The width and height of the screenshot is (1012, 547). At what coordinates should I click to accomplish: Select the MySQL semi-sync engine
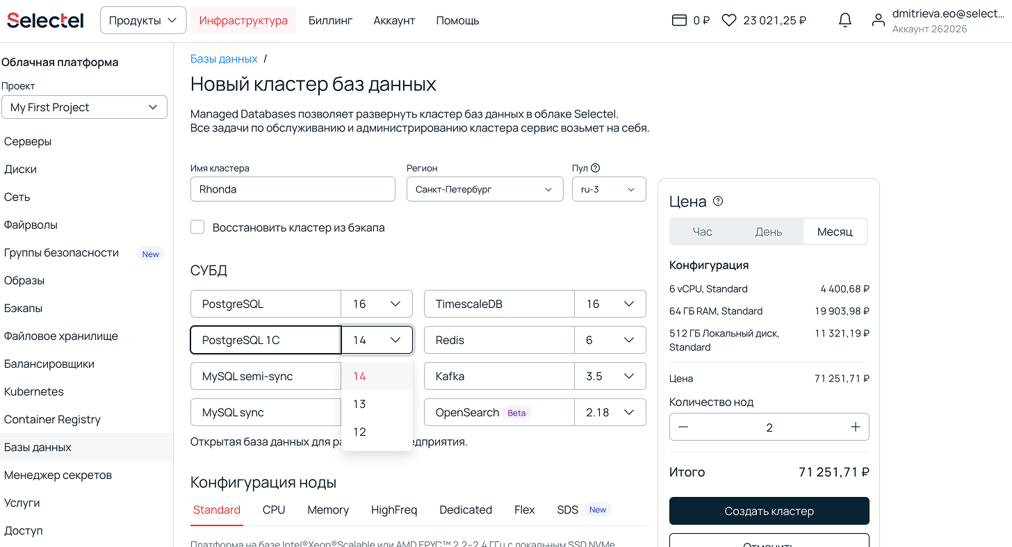tap(266, 376)
